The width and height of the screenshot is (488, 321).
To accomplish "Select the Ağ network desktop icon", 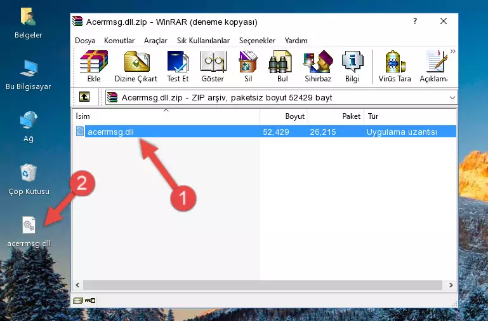I will click(29, 127).
